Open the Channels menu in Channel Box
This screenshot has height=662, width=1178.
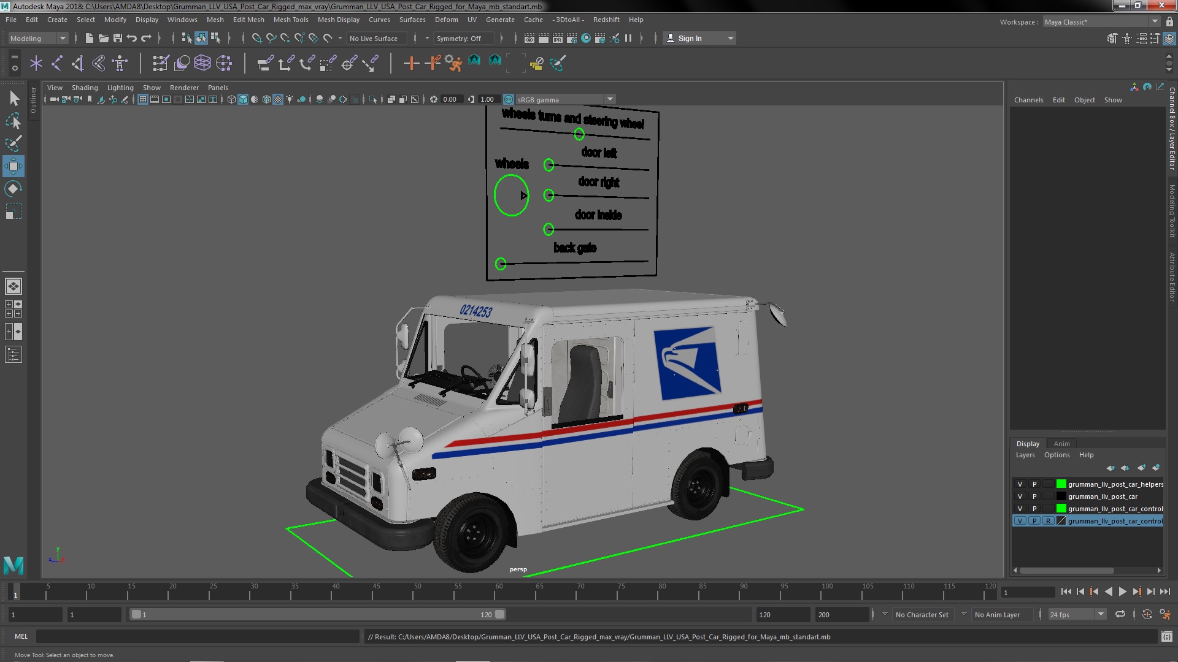[x=1028, y=100]
